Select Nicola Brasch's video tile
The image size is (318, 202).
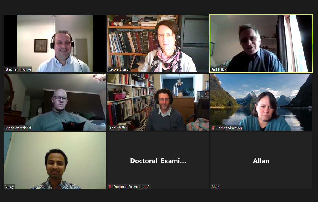[158, 43]
